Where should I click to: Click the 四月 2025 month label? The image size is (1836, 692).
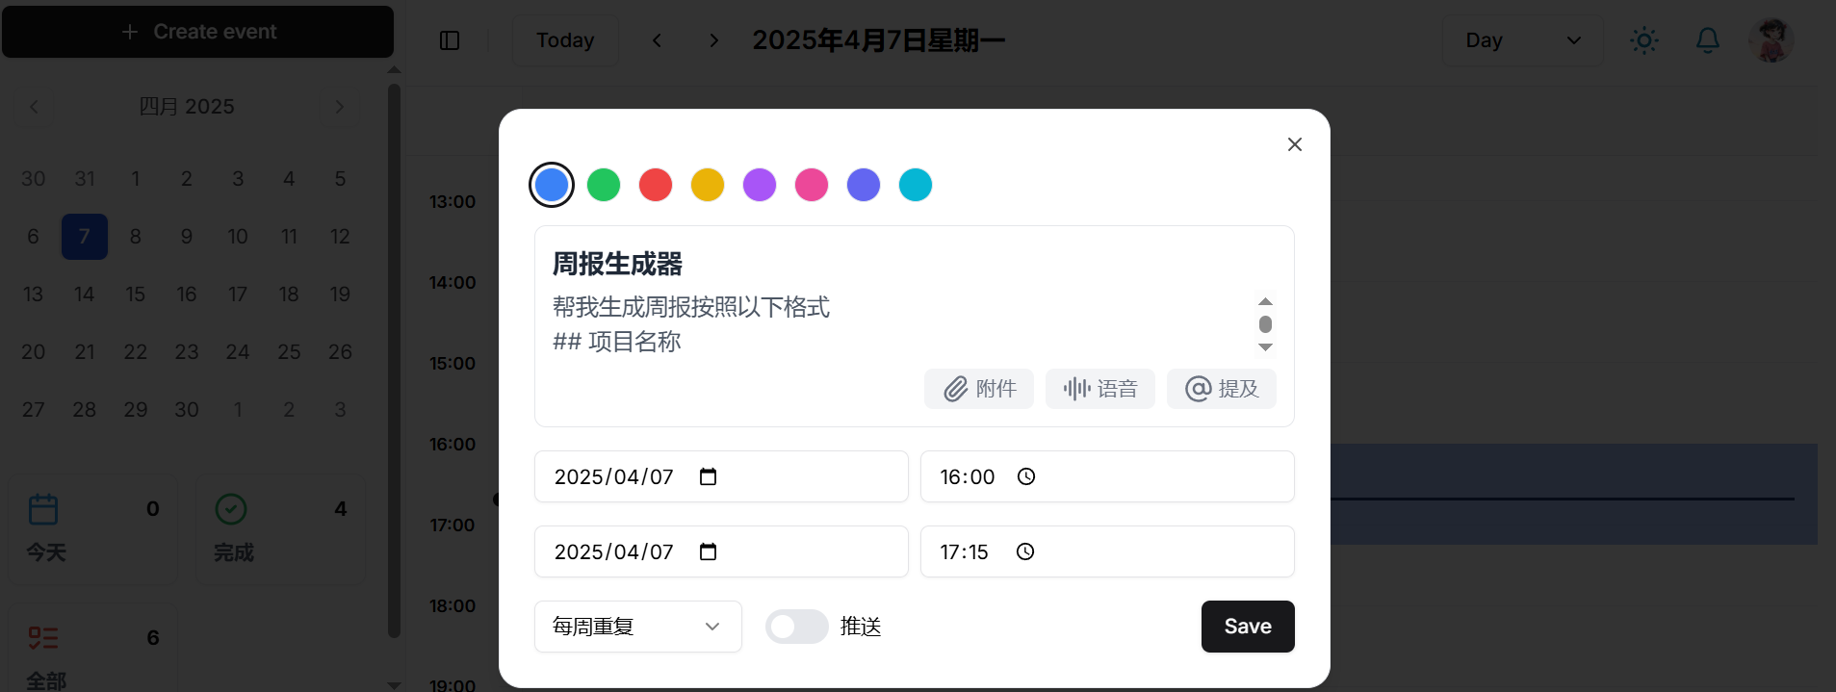pyautogui.click(x=187, y=107)
